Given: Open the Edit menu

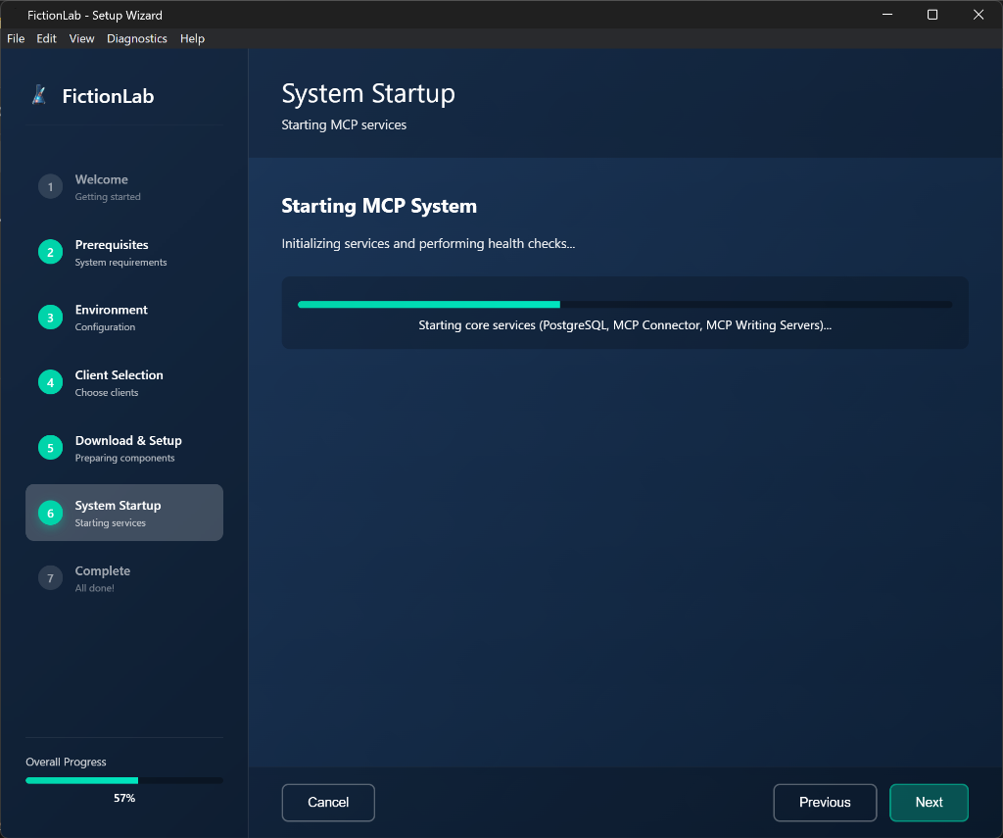Looking at the screenshot, I should [46, 38].
